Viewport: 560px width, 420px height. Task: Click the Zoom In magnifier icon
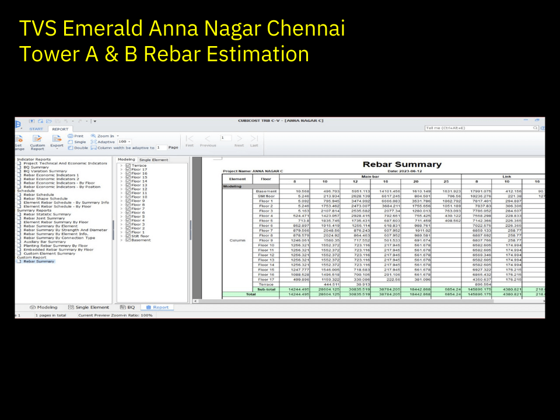(x=93, y=136)
